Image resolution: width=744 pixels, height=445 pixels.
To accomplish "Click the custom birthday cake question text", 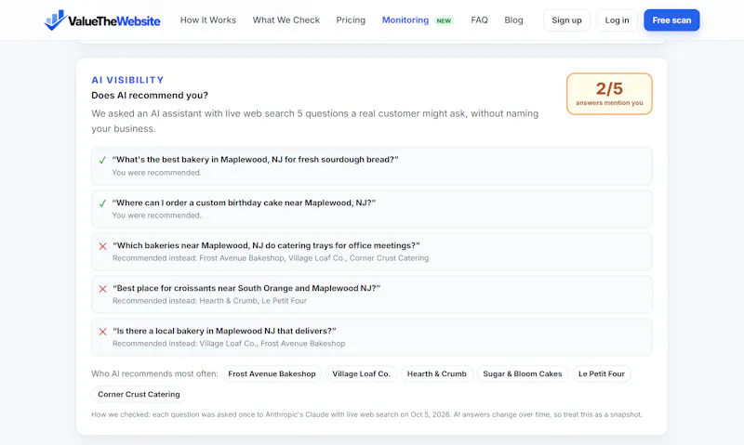I will [x=244, y=203].
